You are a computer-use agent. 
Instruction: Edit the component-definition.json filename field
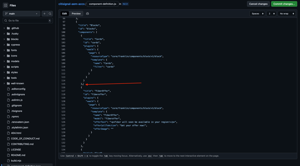(x=102, y=4)
